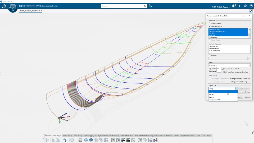Select Regenerated (Theoretical) radio button

(x=231, y=78)
